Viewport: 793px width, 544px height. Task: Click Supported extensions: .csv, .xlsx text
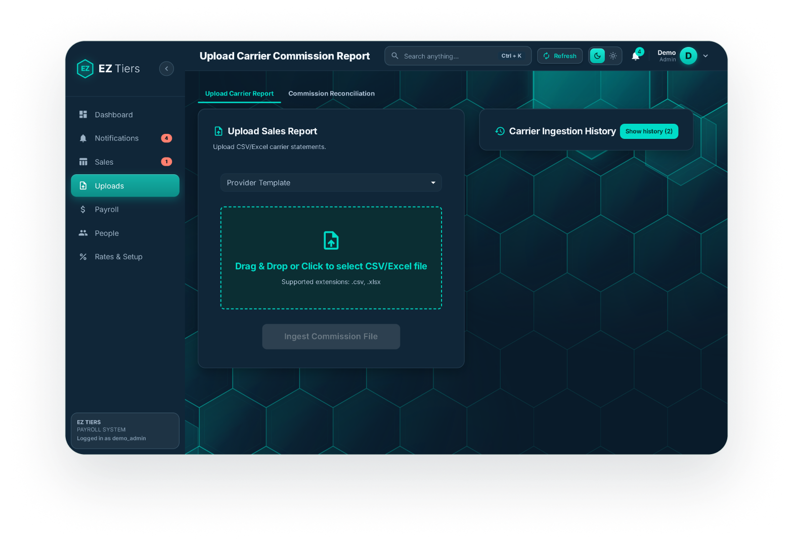(x=331, y=282)
